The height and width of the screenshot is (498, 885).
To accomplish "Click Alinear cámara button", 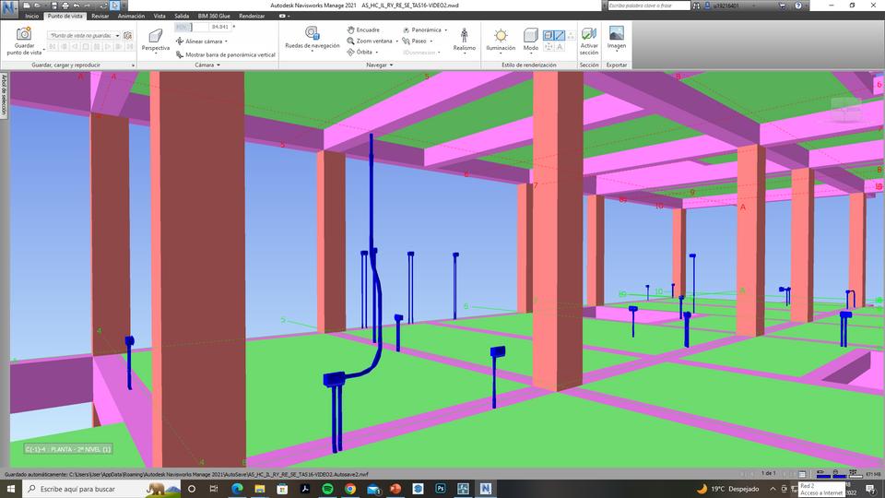I will (202, 41).
